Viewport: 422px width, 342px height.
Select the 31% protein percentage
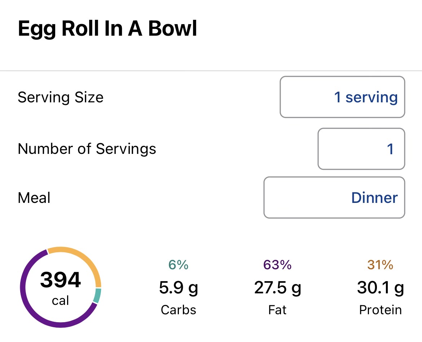click(380, 265)
